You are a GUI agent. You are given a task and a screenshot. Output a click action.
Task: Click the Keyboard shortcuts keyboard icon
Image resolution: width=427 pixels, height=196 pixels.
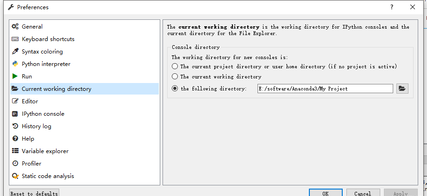coord(15,39)
